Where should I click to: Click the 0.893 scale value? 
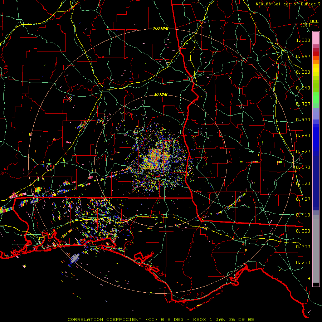click(303, 72)
